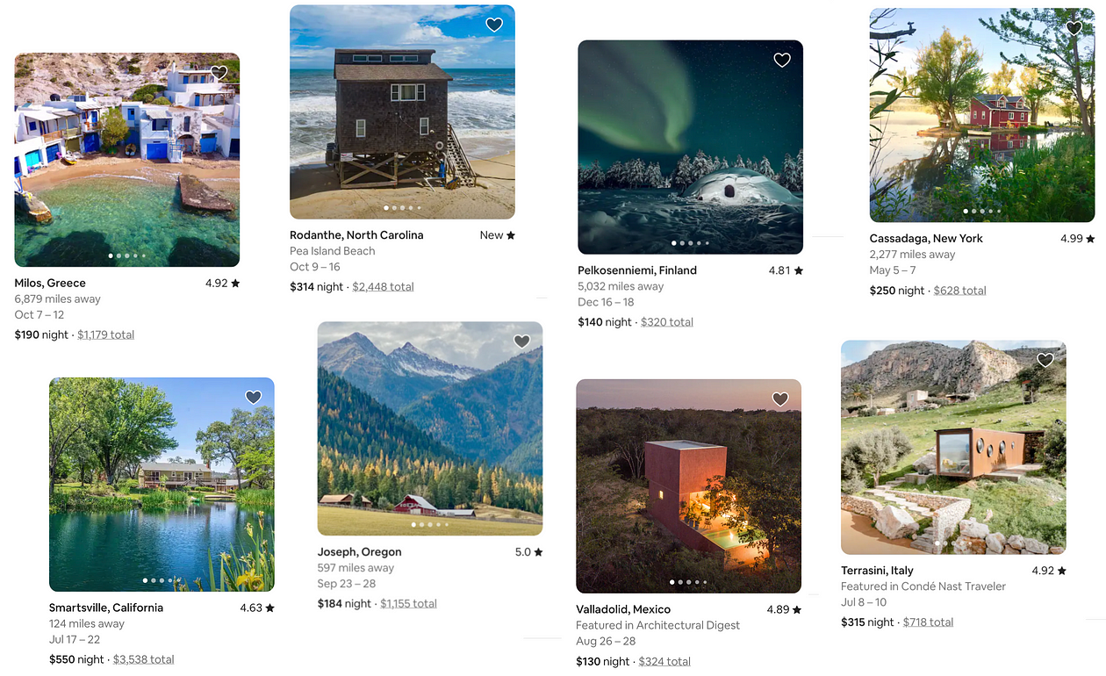The image size is (1106, 676).
Task: Save the Milos, Greece listing with heart
Action: pos(219,73)
